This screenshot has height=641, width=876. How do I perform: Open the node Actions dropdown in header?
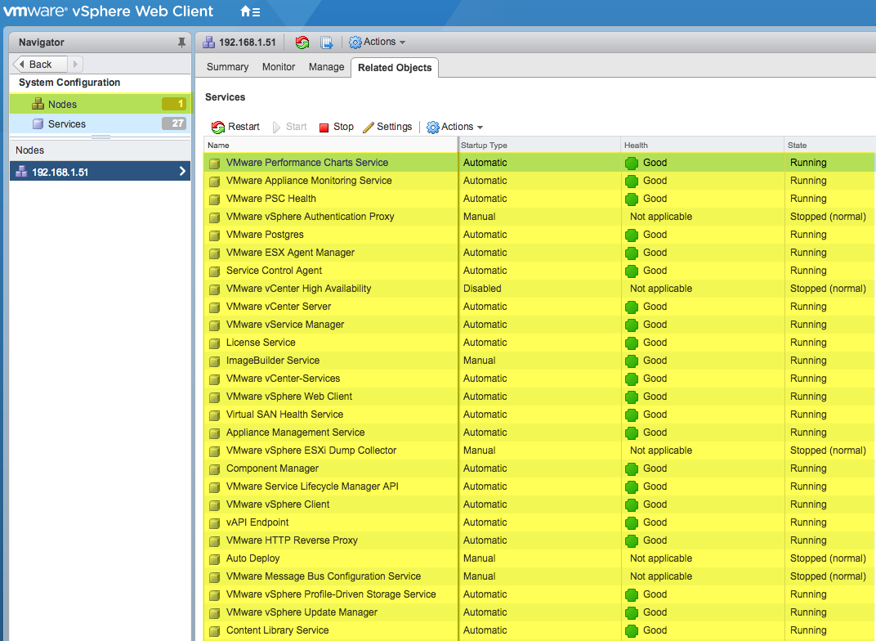pyautogui.click(x=377, y=43)
